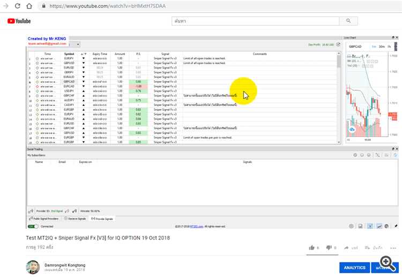
Task: Click the End Signal provider ID link
Action: 57,211
